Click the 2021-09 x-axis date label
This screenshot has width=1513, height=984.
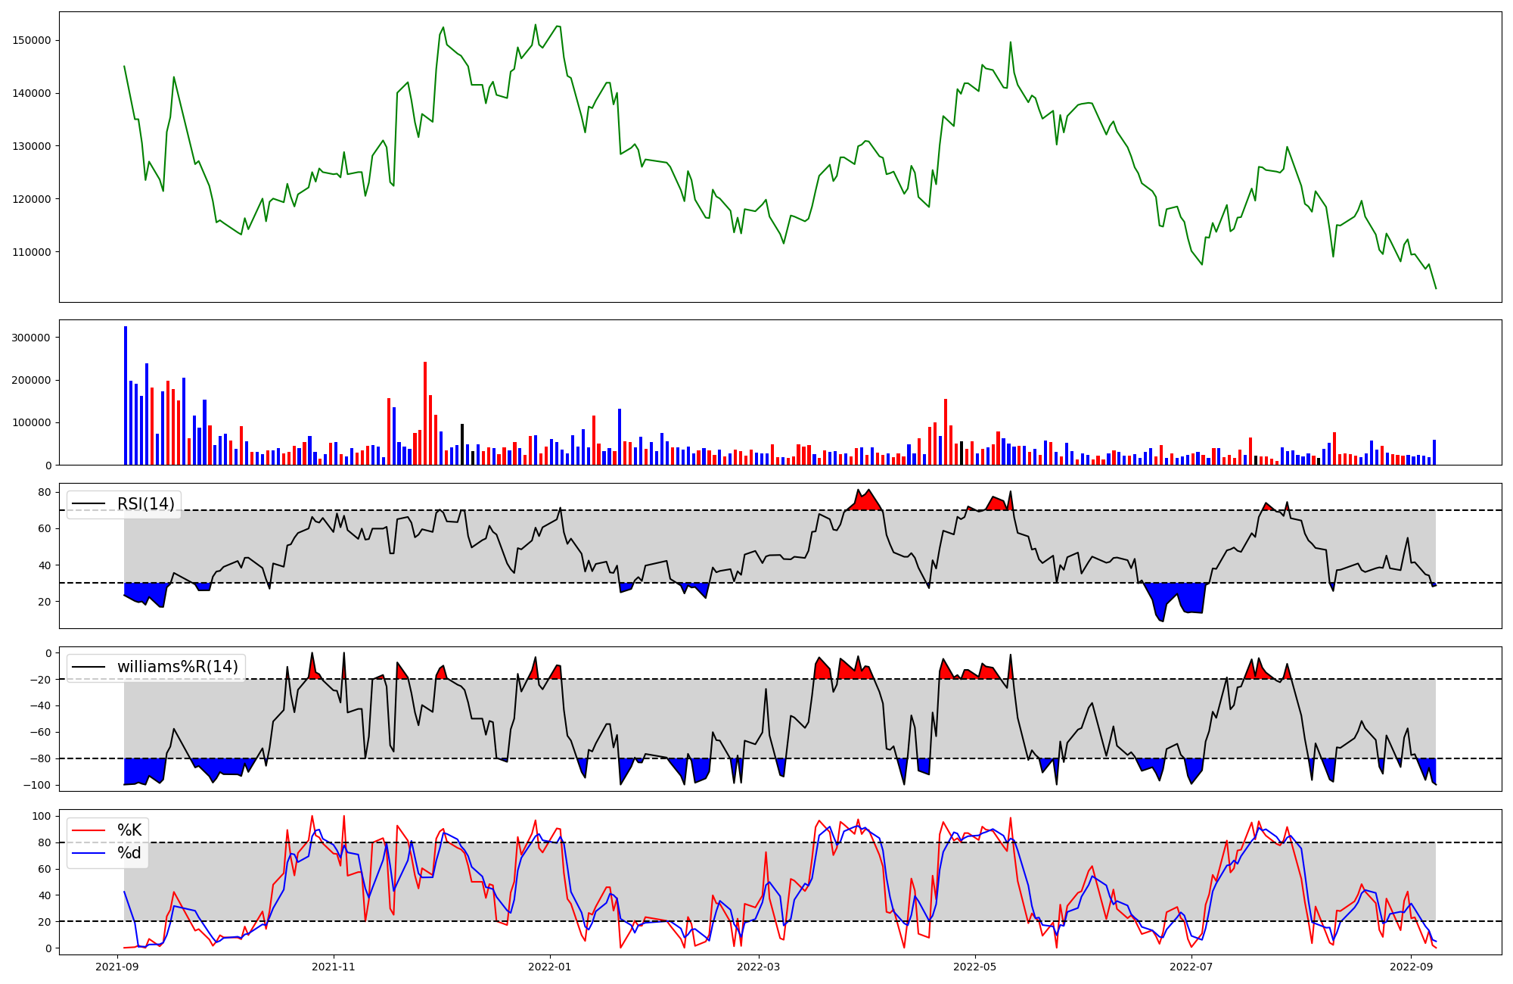[117, 967]
